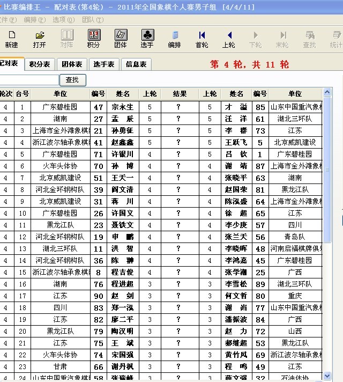Viewport: 343px width, 382px height.
Task: Select player name 张晓平
Action: [x=236, y=178]
